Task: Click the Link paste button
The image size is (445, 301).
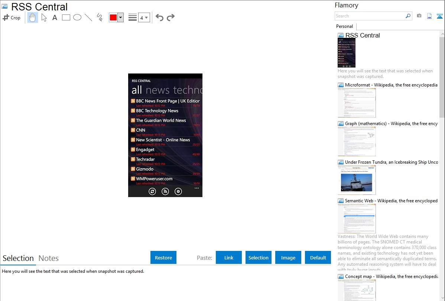Action: [x=229, y=258]
